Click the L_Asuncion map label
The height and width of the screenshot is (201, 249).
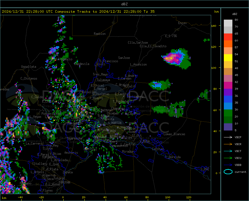[138, 64]
